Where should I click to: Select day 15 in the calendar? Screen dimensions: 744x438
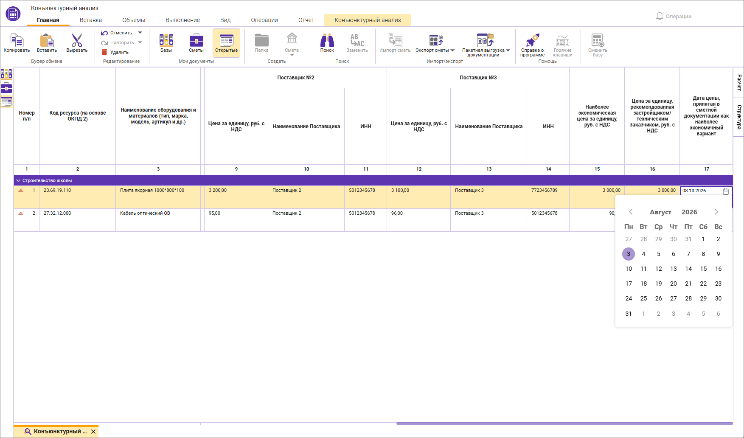pos(703,269)
